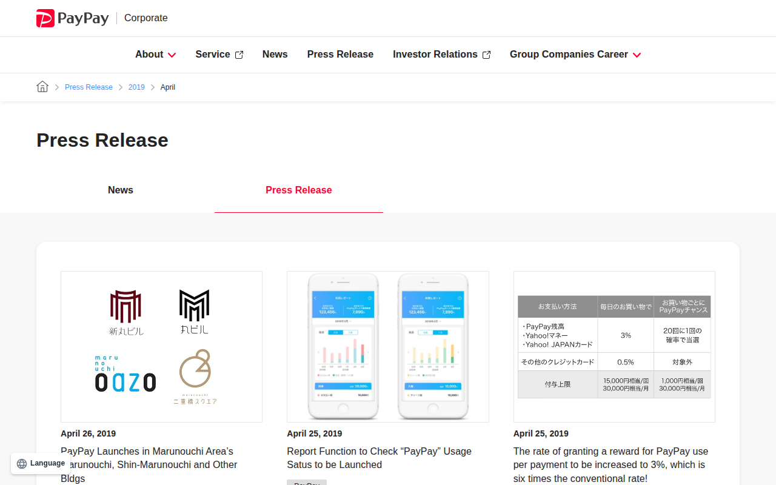Image resolution: width=776 pixels, height=485 pixels.
Task: Click external link icon next to Service
Action: pos(239,55)
